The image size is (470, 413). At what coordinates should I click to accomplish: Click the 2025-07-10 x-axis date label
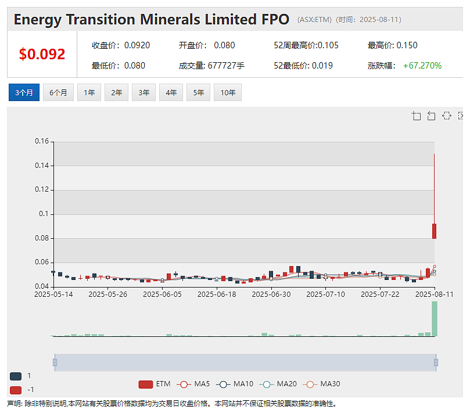pyautogui.click(x=325, y=295)
